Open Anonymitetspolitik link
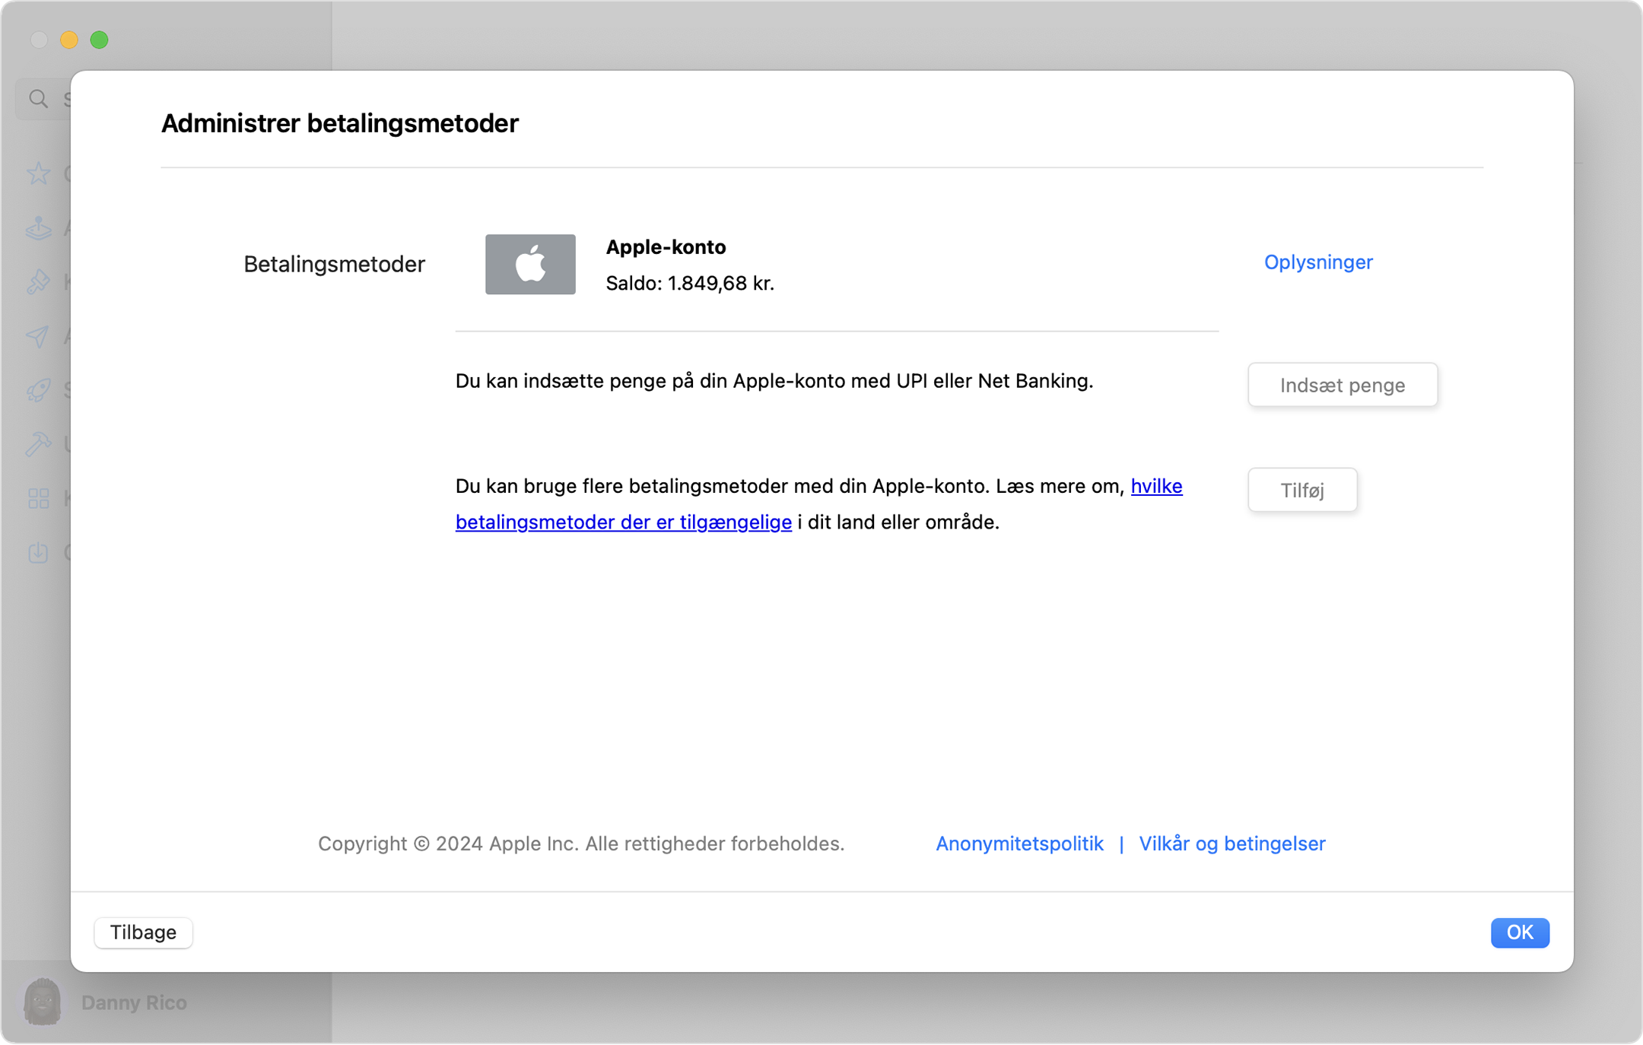This screenshot has width=1643, height=1045. (1018, 844)
